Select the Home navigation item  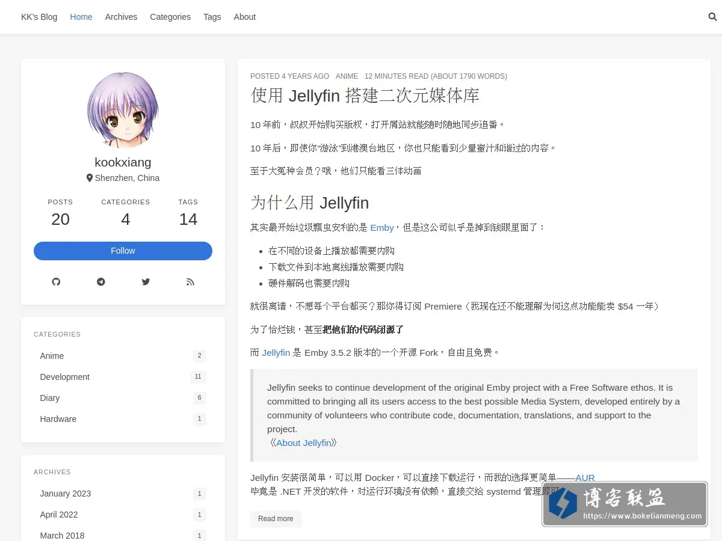point(81,17)
